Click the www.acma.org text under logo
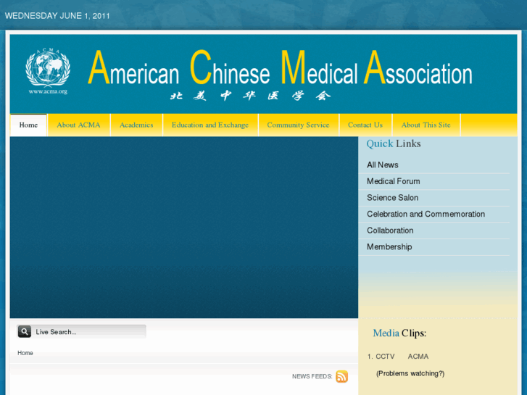The height and width of the screenshot is (395, 527). 48,91
